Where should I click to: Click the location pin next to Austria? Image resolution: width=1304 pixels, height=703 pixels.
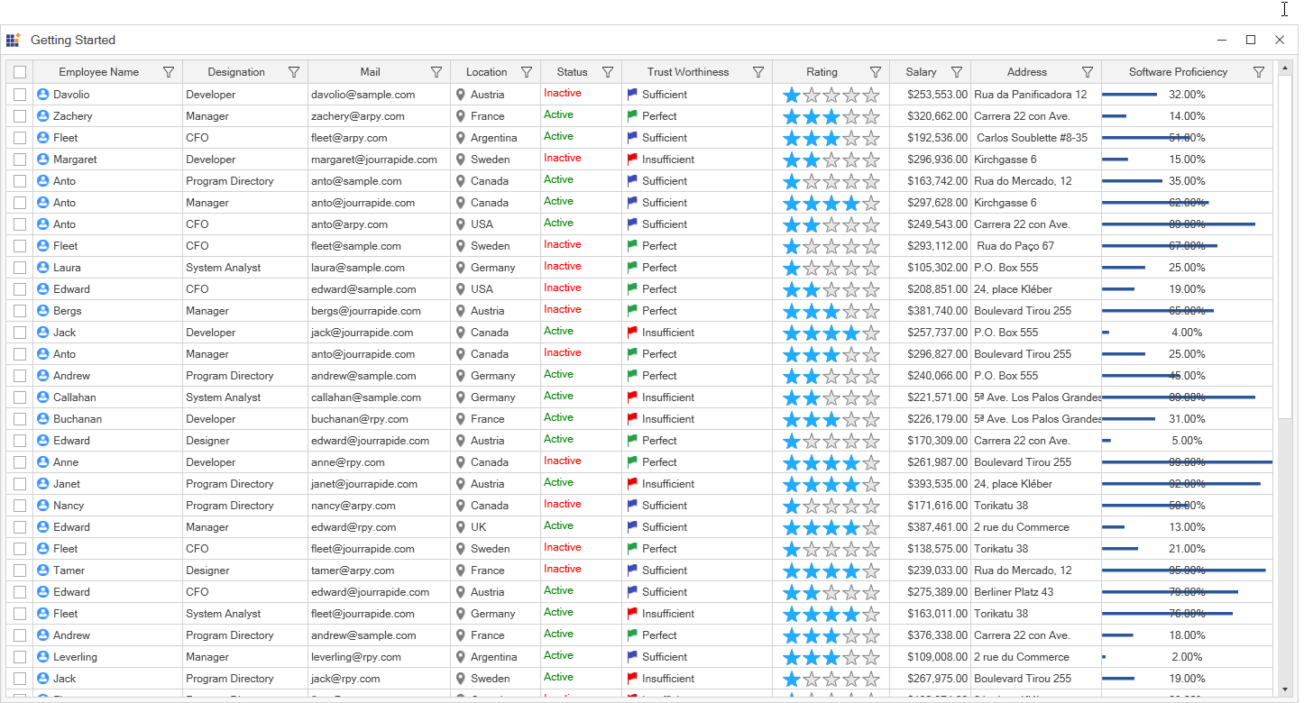459,94
